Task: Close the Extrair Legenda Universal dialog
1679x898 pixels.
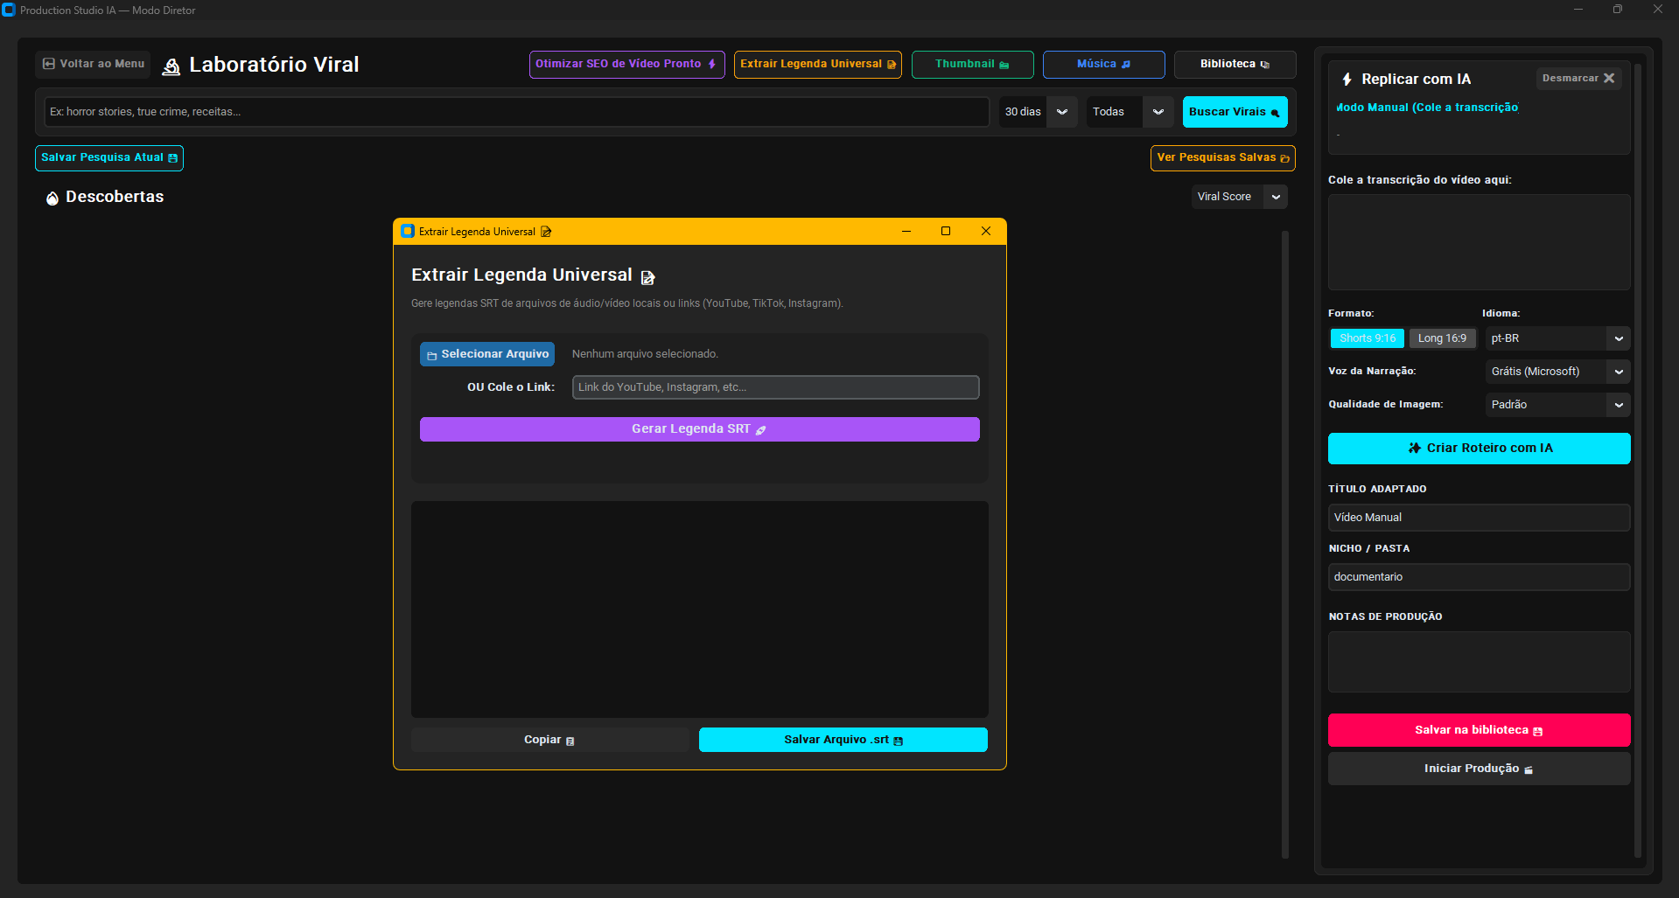Action: [x=986, y=232]
